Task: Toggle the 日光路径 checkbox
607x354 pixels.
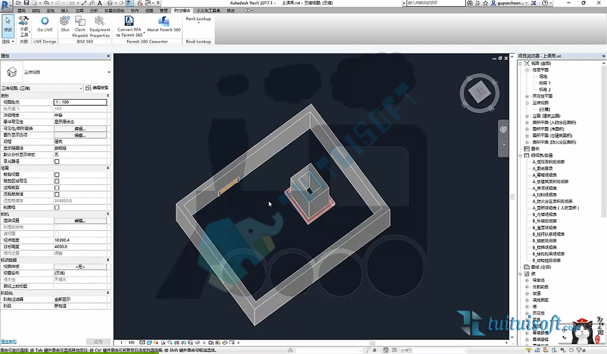Action: pyautogui.click(x=57, y=162)
